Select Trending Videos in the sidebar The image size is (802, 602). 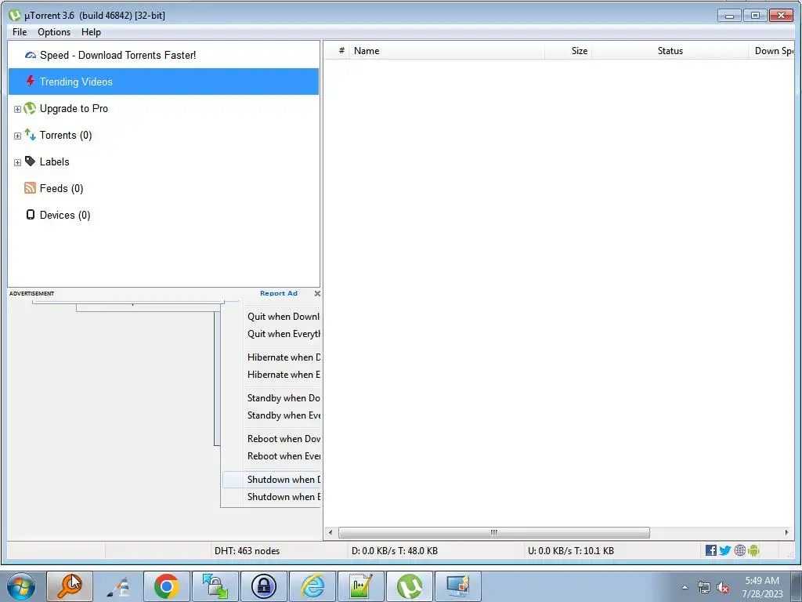pyautogui.click(x=163, y=82)
